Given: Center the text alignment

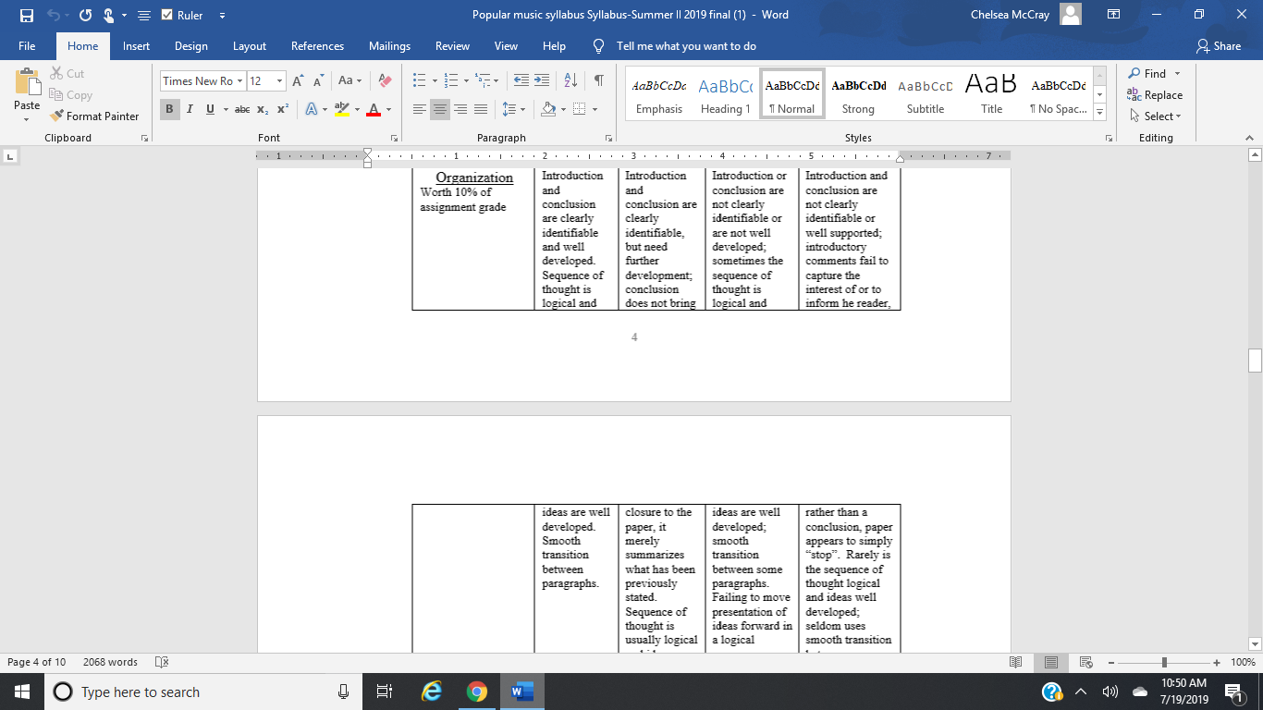Looking at the screenshot, I should coord(440,109).
